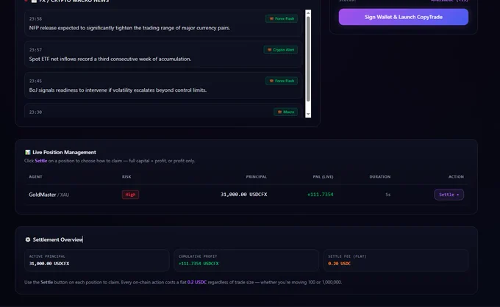500x307 pixels.
Task: Click the PNL (LIVE) column header
Action: (323, 177)
